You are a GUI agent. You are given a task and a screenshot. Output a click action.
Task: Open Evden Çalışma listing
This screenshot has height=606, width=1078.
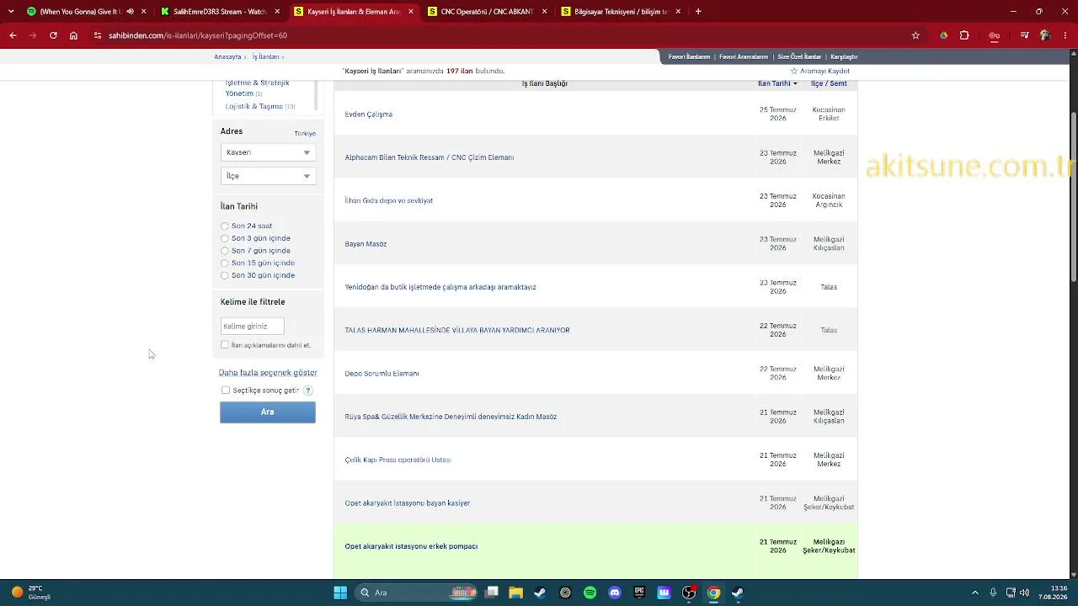[368, 114]
